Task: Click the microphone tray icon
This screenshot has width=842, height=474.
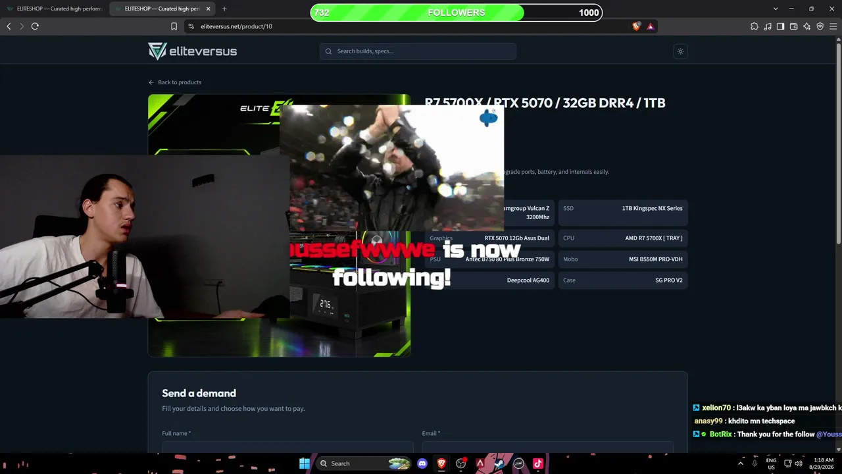Action: point(755,463)
